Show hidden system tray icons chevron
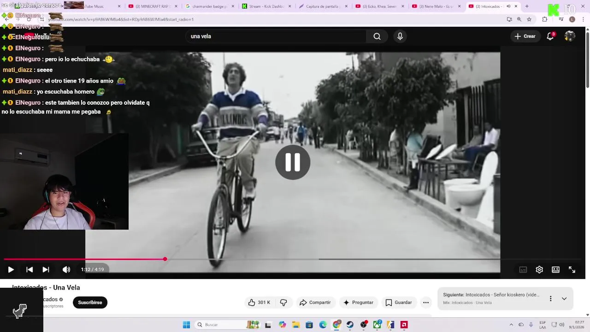 pos(511,325)
